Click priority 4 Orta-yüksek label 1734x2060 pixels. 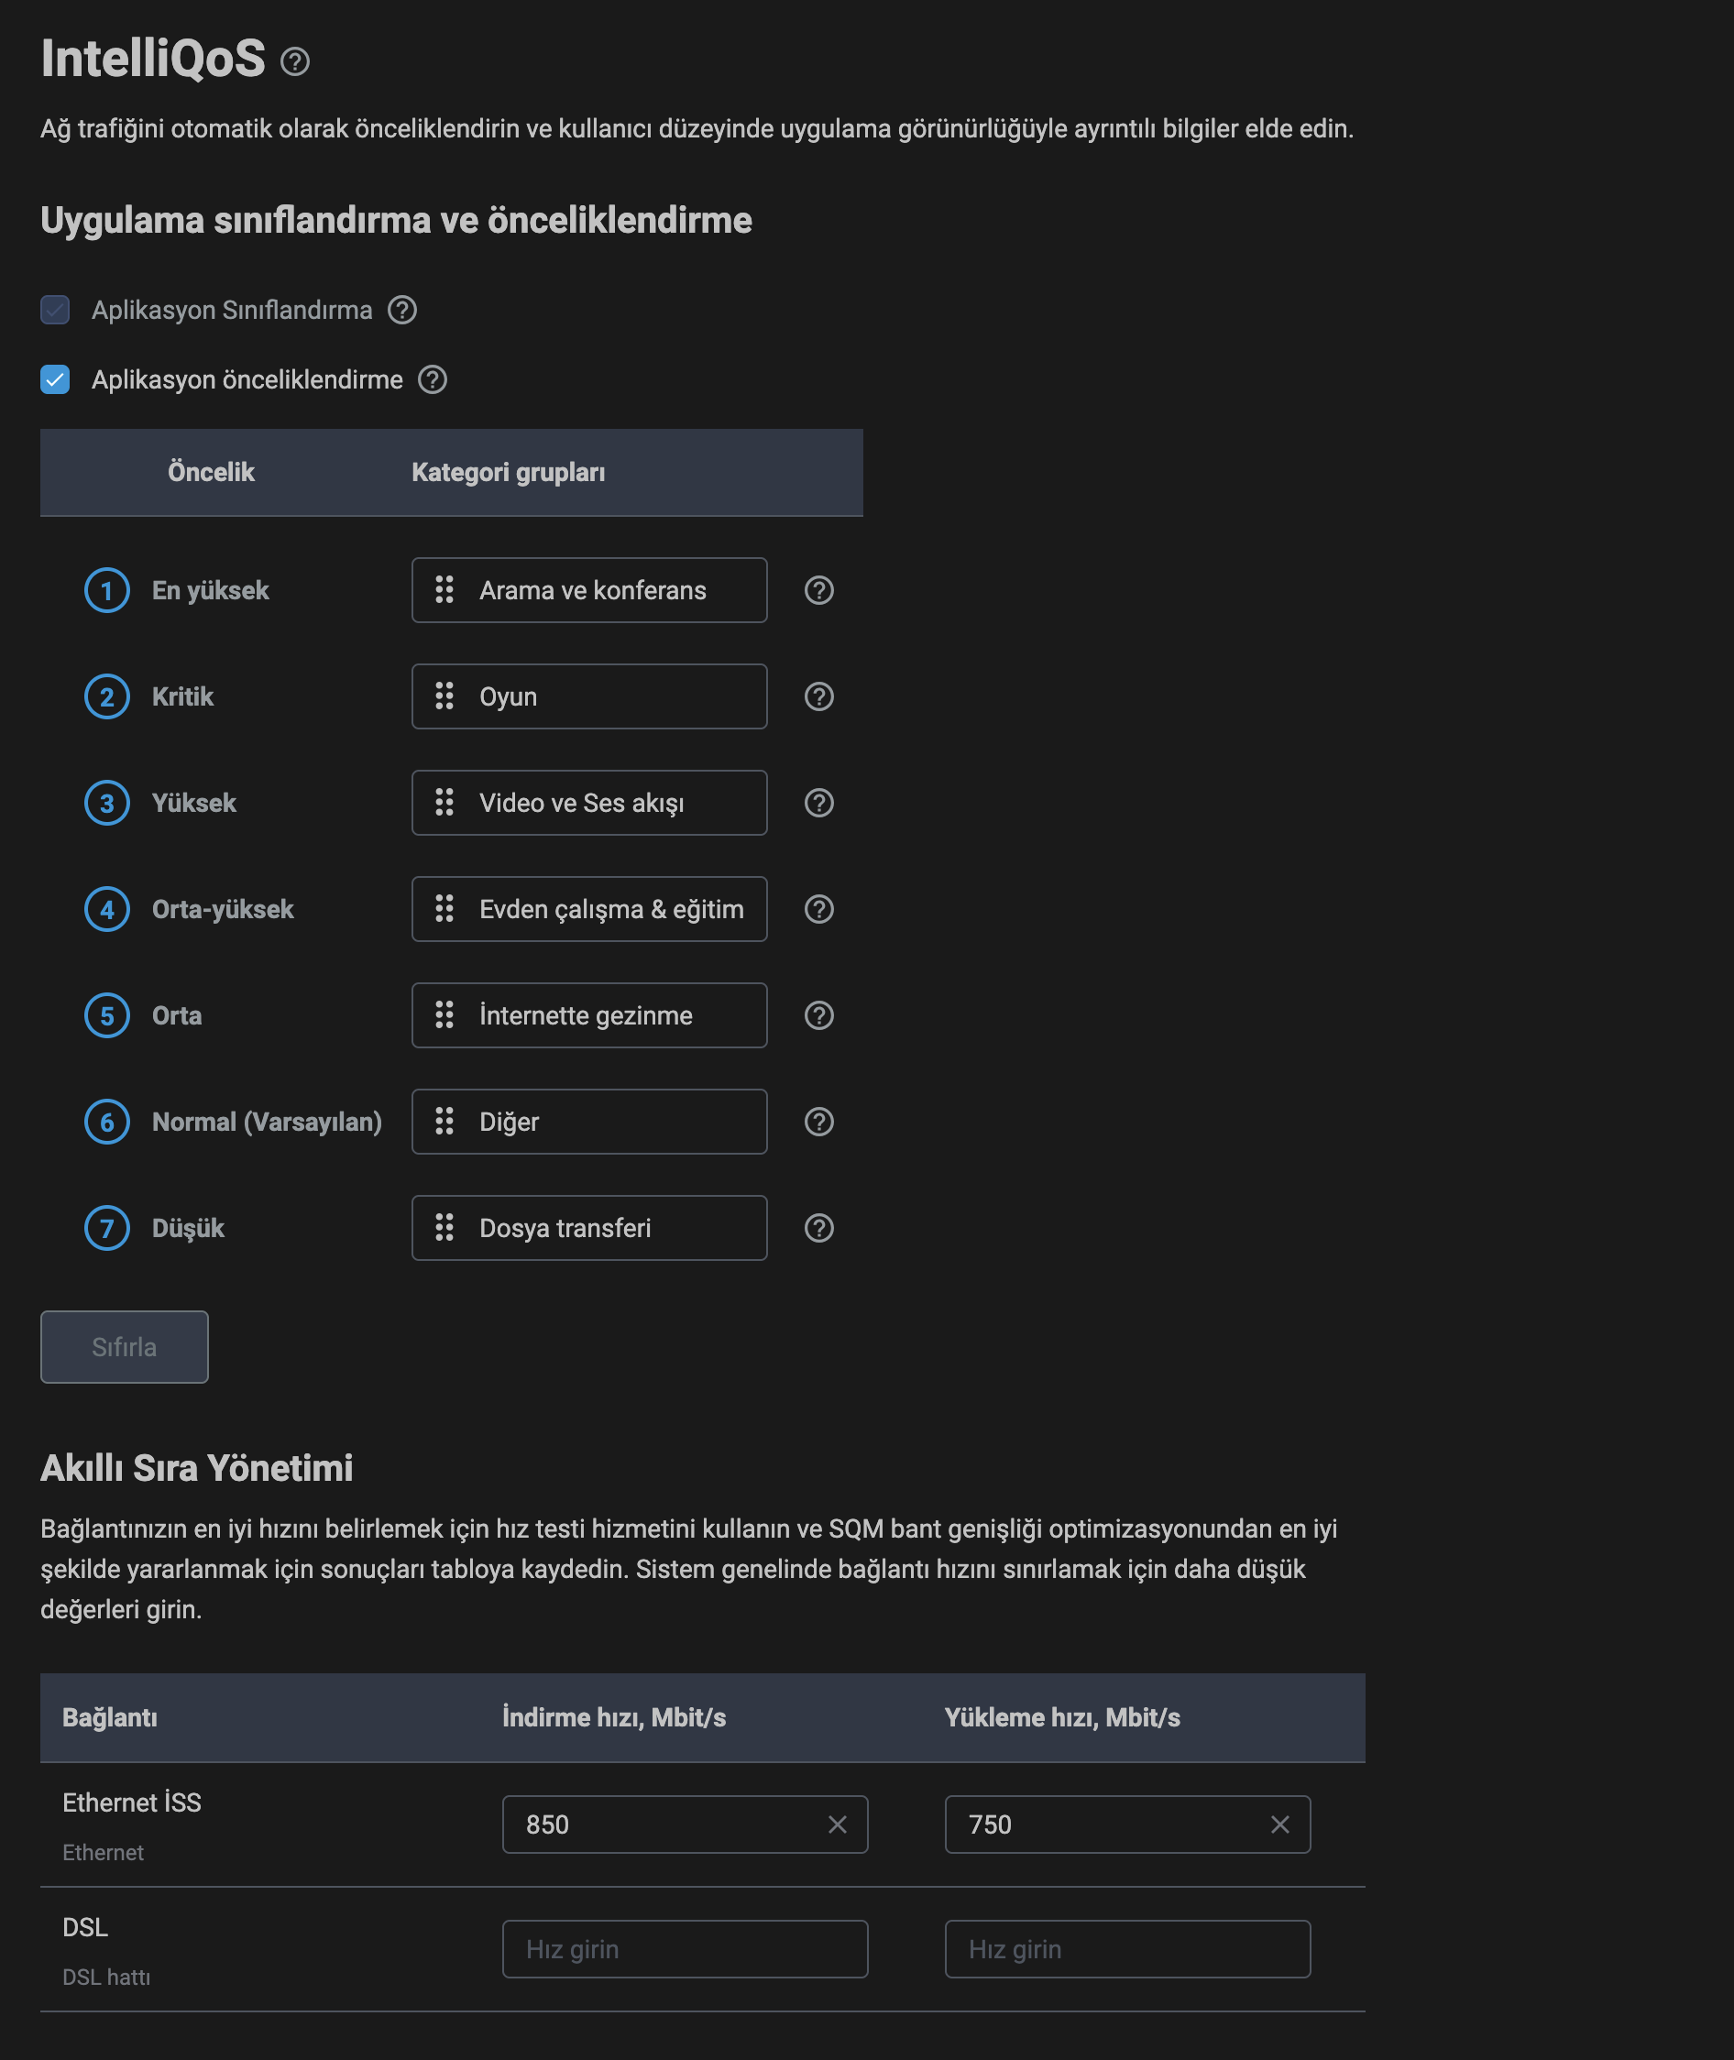tap(223, 908)
